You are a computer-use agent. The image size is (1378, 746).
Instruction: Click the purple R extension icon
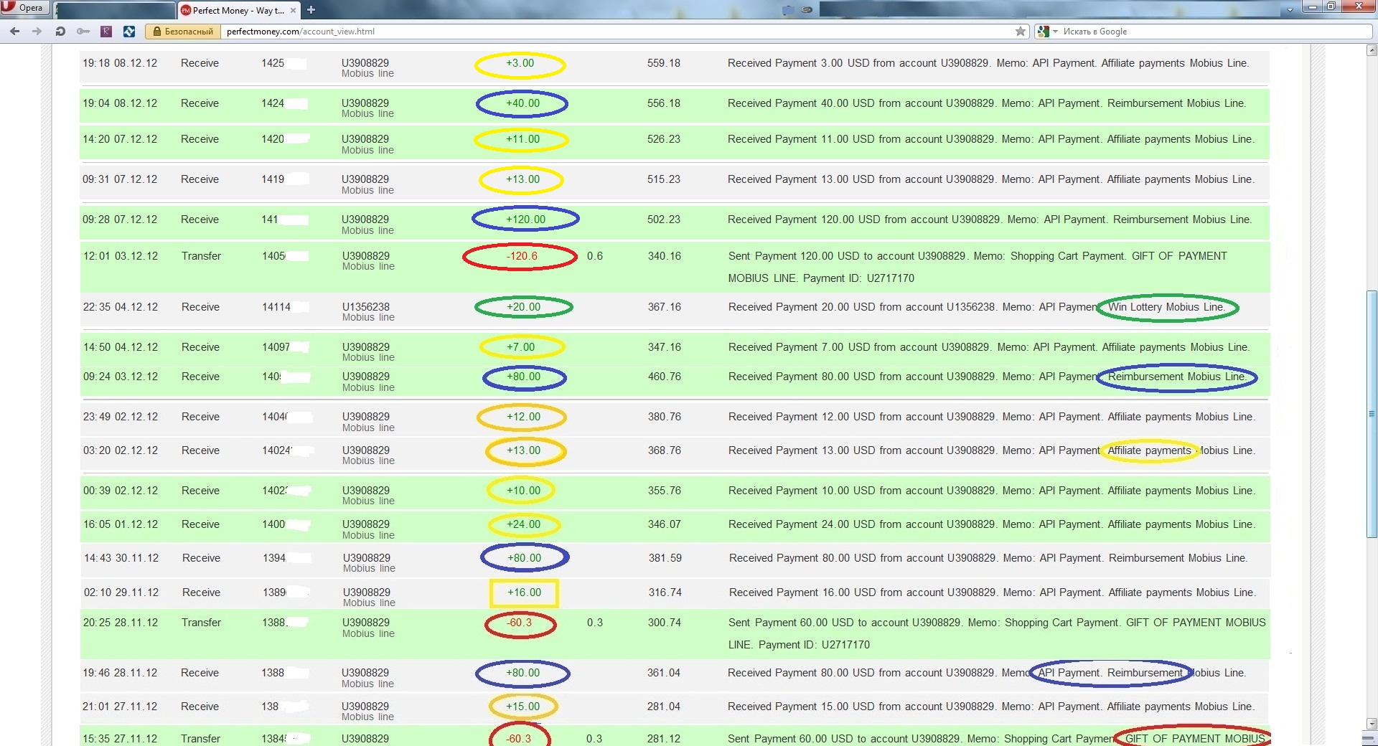pos(106,32)
